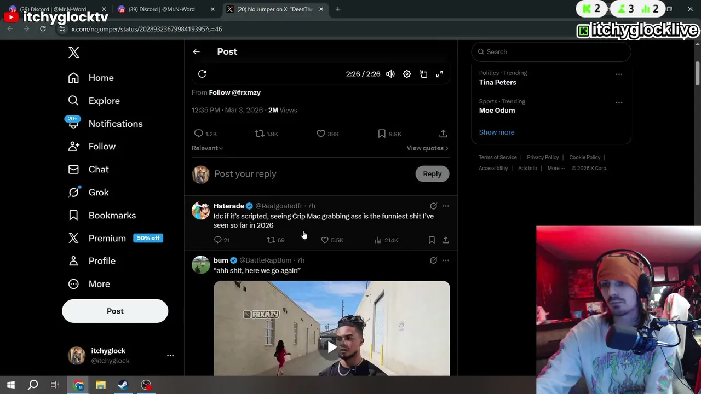Reload the page in the browser

click(43, 28)
